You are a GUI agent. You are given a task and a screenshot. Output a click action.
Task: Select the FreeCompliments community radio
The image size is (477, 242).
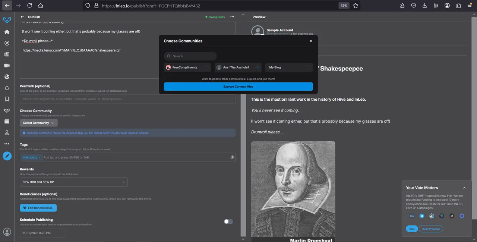pos(207,67)
